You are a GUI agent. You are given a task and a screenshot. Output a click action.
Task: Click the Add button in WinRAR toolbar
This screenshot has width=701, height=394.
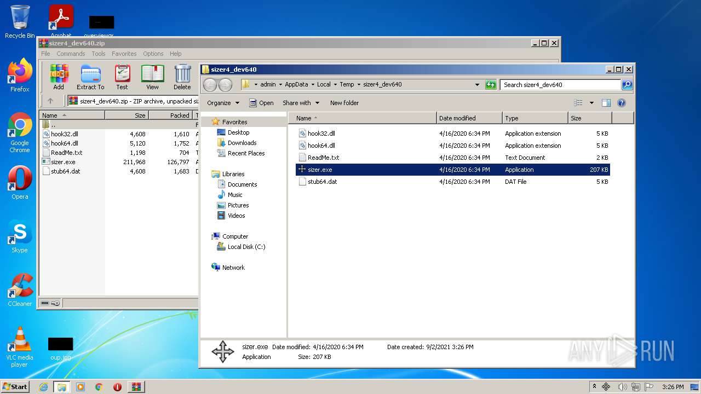pyautogui.click(x=59, y=77)
